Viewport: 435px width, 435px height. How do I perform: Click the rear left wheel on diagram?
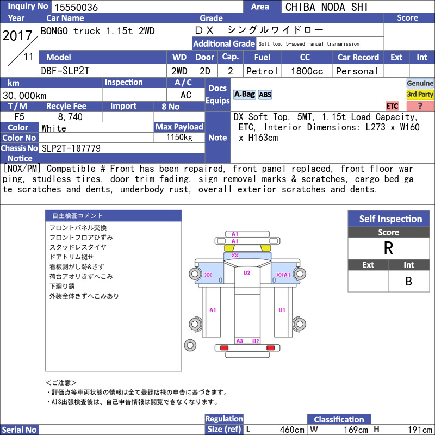coord(195,324)
